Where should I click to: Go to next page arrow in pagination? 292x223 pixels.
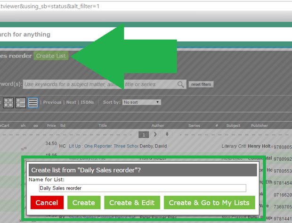(155, 134)
